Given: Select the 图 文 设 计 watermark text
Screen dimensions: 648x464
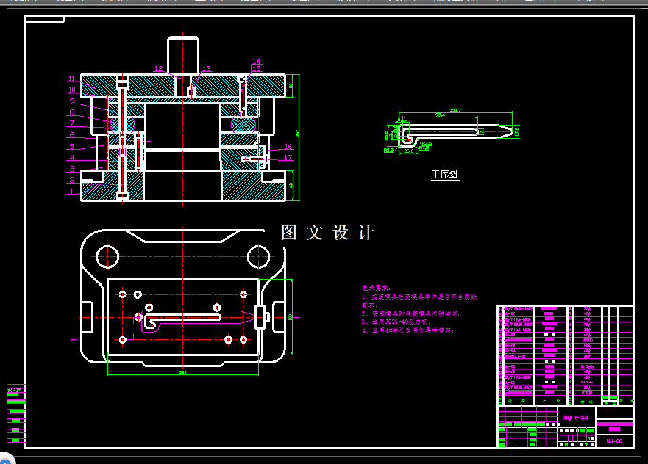Looking at the screenshot, I should (x=326, y=231).
